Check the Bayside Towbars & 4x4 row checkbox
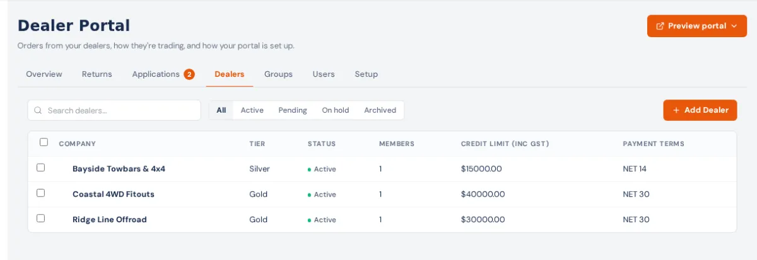 (x=40, y=168)
